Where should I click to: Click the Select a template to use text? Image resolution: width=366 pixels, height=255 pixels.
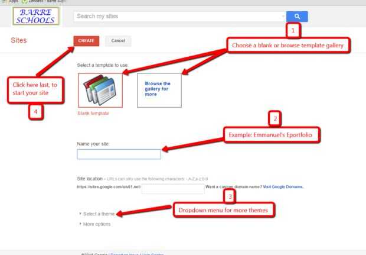tap(102, 65)
